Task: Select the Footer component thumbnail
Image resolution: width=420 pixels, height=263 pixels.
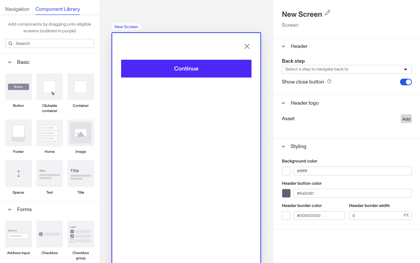Action: (x=19, y=133)
